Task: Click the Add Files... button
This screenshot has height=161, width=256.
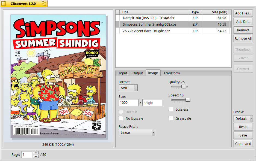Action: coord(243,13)
